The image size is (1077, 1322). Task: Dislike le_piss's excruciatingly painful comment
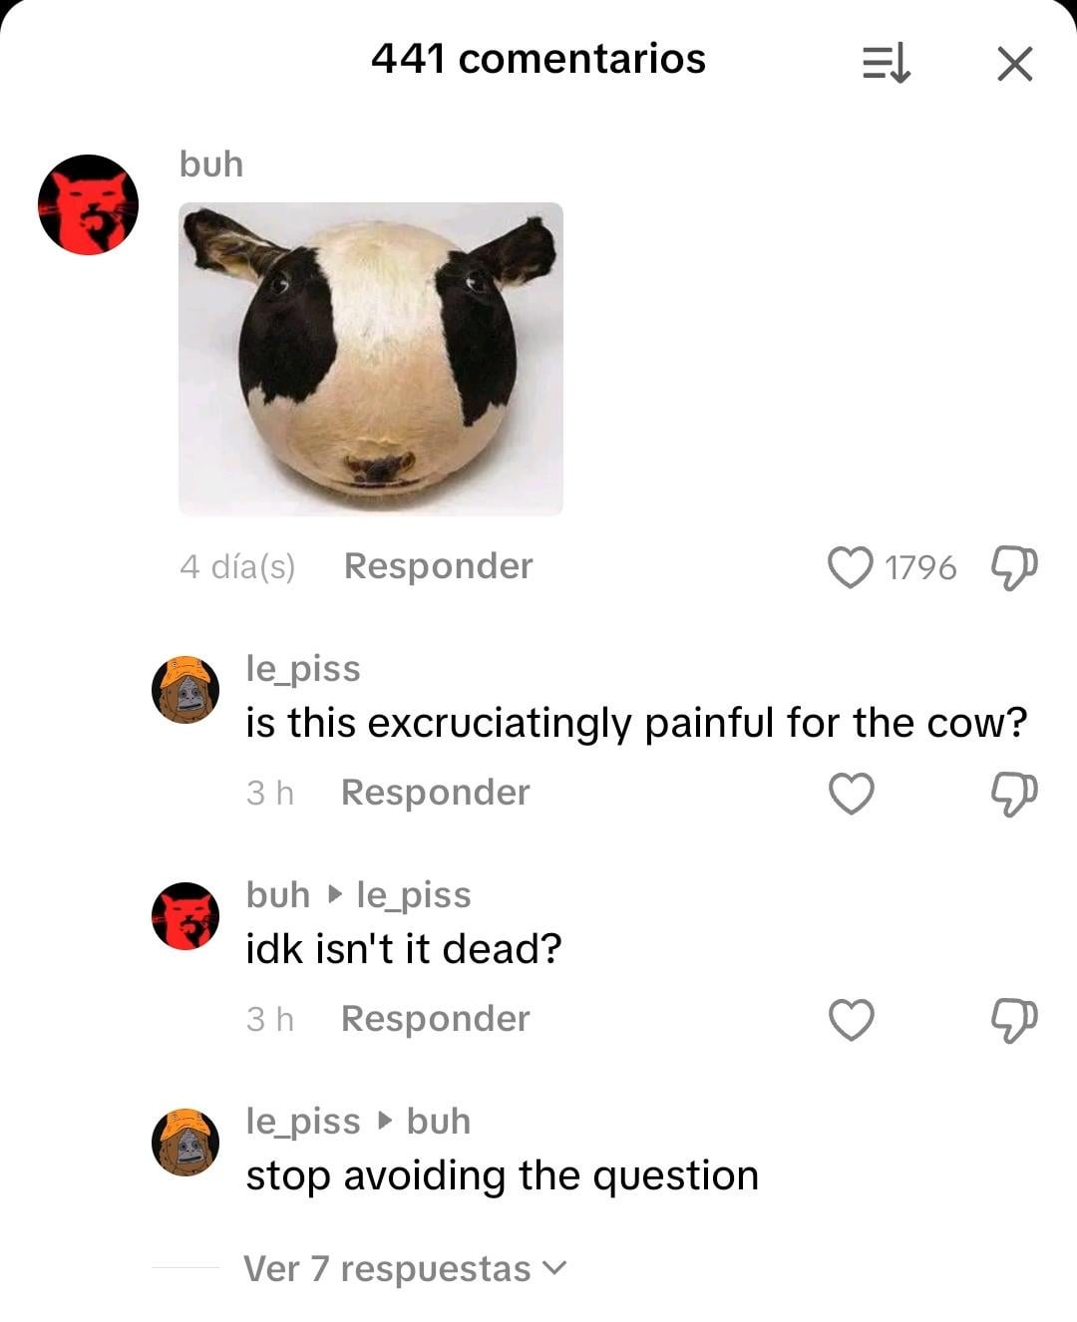1014,794
